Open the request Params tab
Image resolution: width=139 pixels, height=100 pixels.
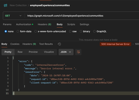coord(7,24)
